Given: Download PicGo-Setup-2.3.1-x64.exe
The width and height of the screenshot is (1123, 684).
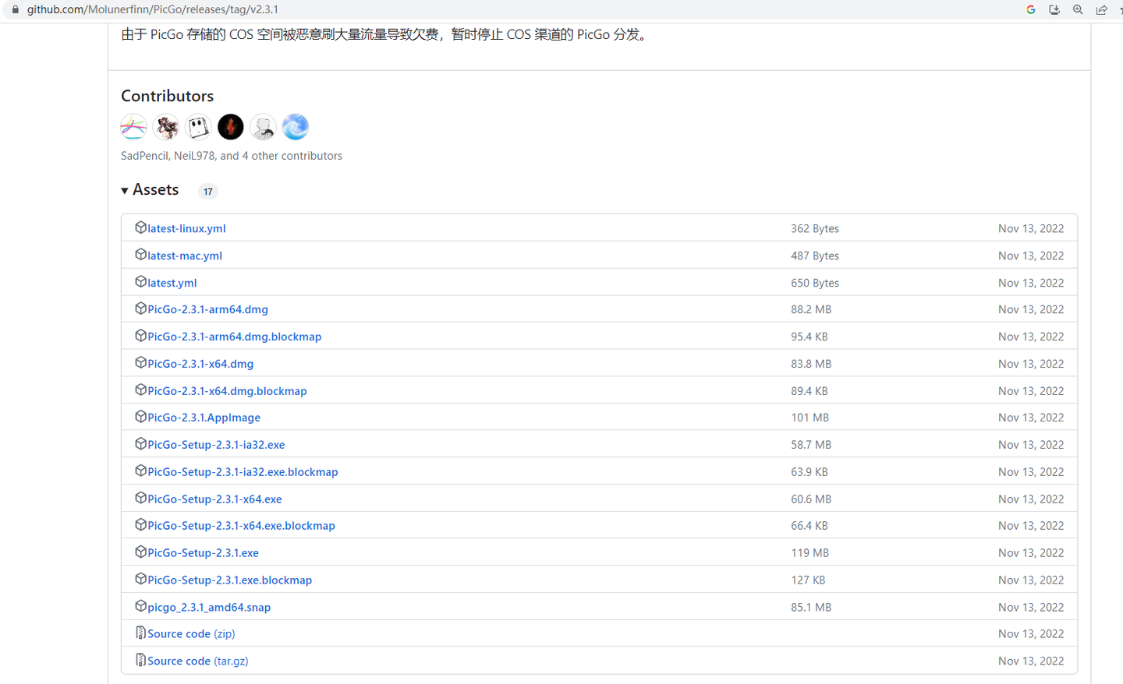Looking at the screenshot, I should [213, 498].
